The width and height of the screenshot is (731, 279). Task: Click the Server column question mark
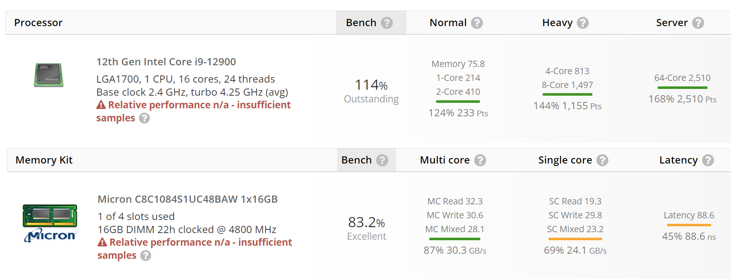[x=698, y=23]
